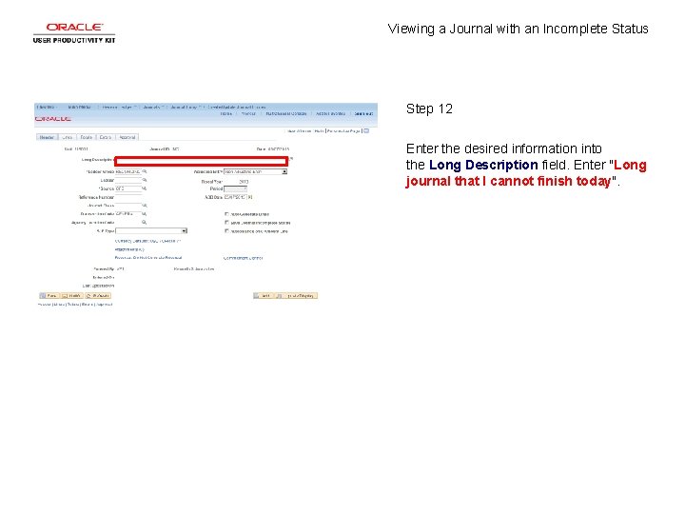The height and width of the screenshot is (514, 685).
Task: Go to Home in the header bar
Action: point(225,113)
